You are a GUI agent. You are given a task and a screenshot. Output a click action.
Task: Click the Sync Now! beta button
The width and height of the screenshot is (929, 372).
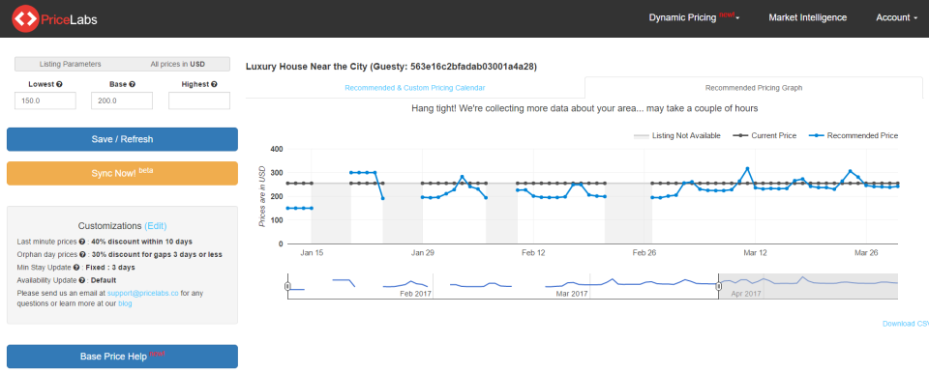122,173
